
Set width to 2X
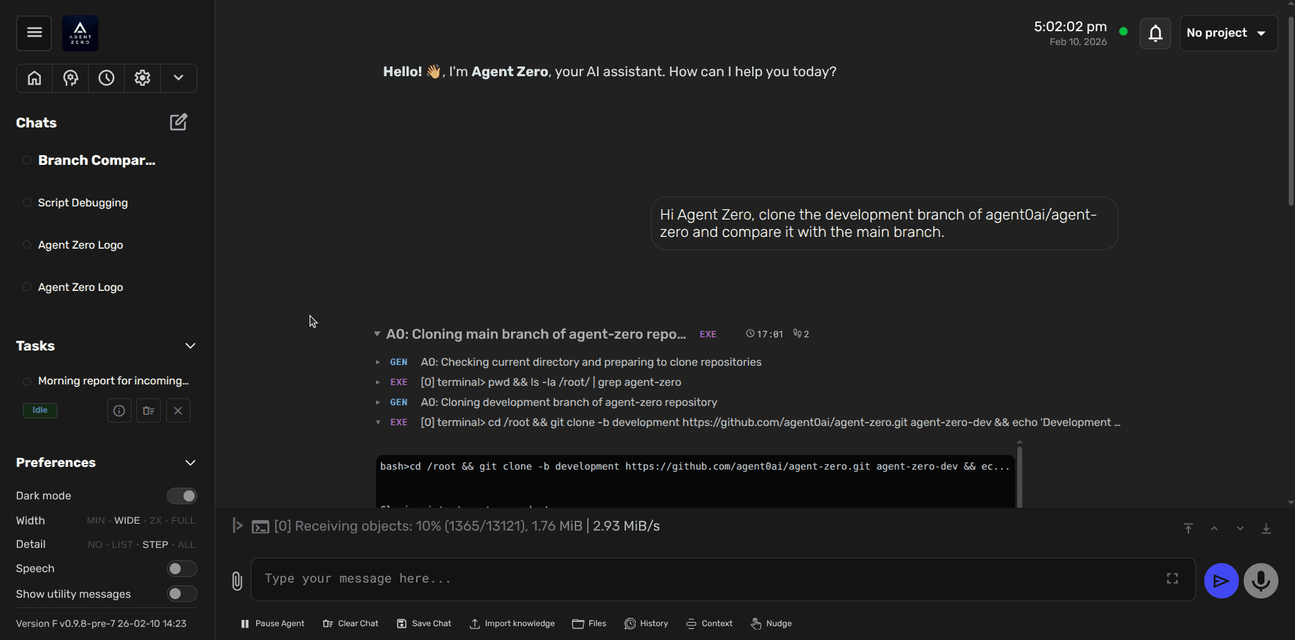156,521
